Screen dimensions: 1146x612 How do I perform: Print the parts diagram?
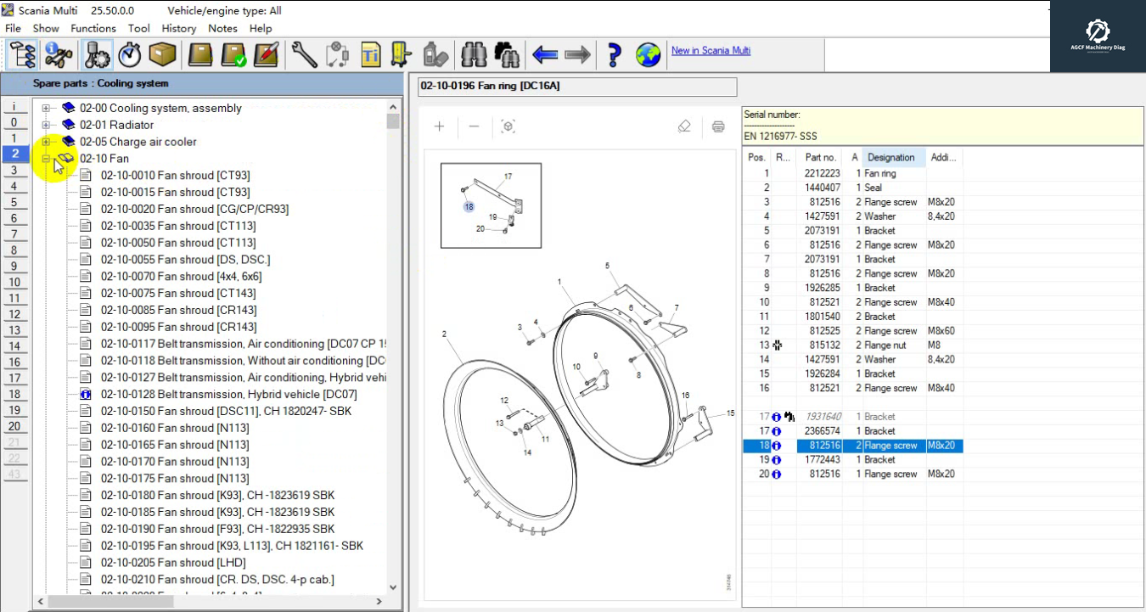718,126
